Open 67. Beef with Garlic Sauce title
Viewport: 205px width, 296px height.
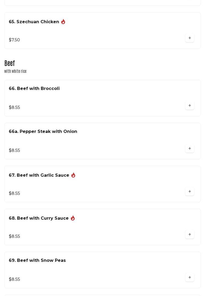39,175
